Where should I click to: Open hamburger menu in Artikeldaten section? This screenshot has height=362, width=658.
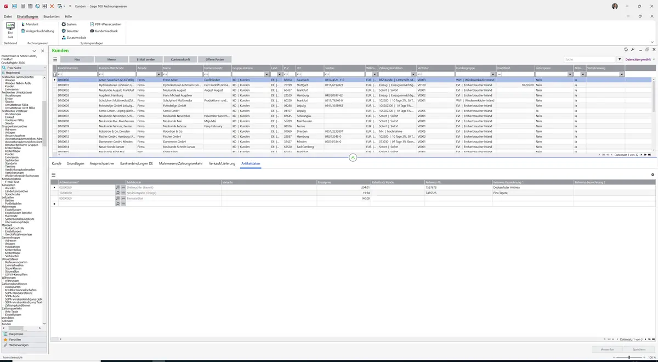pyautogui.click(x=54, y=174)
